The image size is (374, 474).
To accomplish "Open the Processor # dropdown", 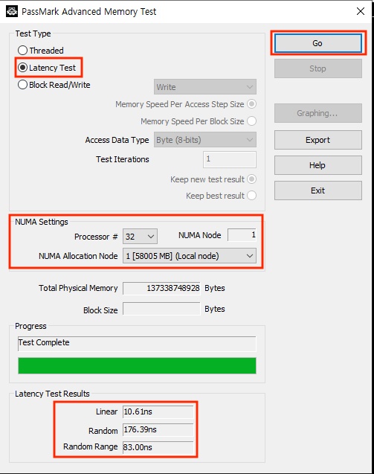I will tap(140, 236).
